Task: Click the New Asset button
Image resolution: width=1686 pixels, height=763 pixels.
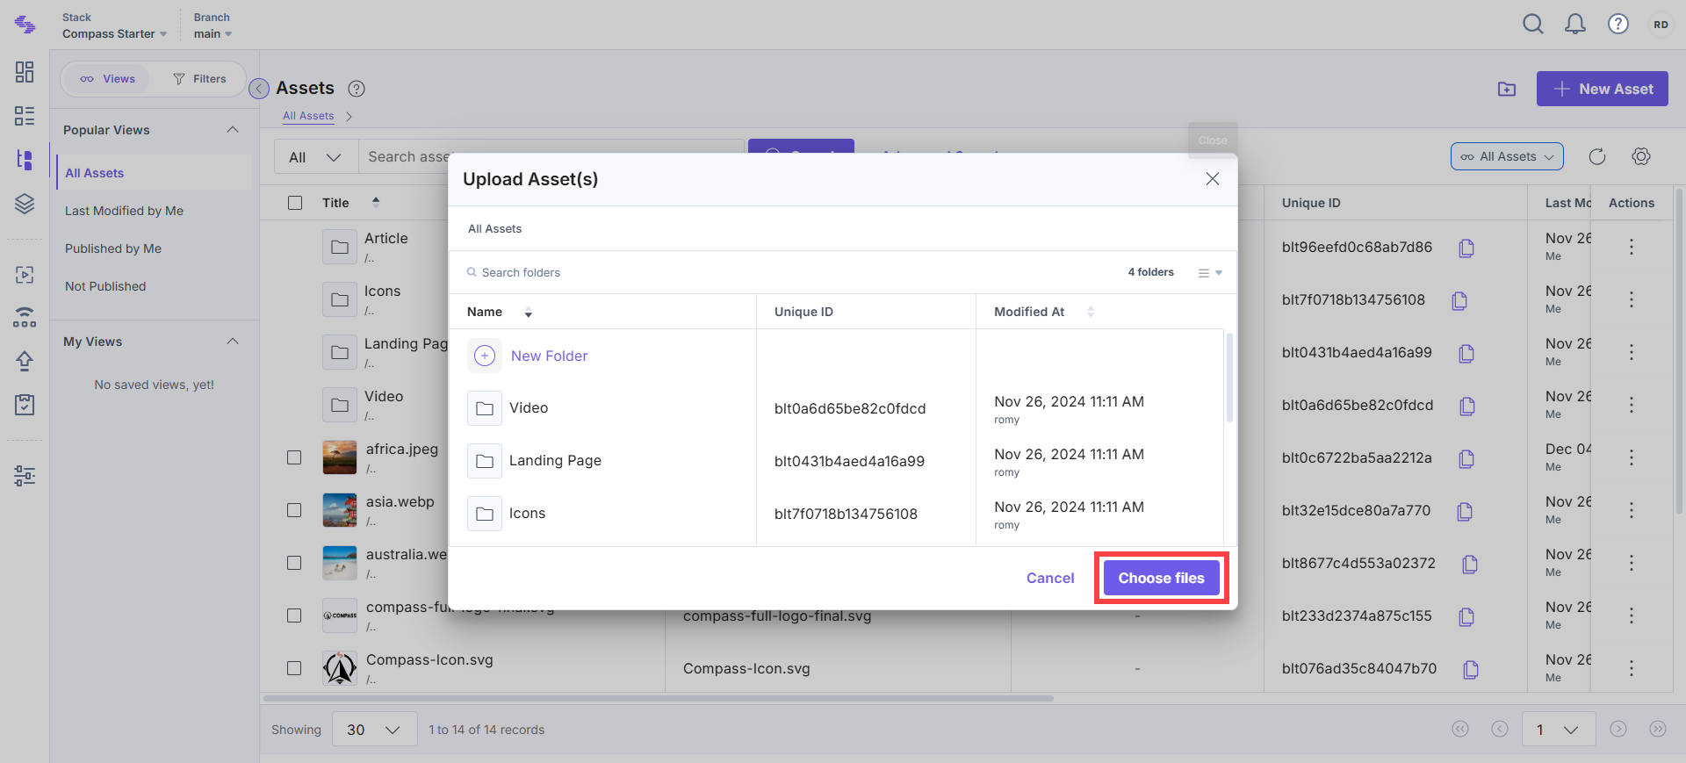Action: [x=1603, y=89]
